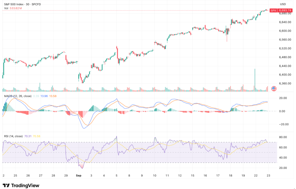This screenshot has height=189, width=296.
Task: Click the 6,693.74 current price label
Action: click(285, 10)
